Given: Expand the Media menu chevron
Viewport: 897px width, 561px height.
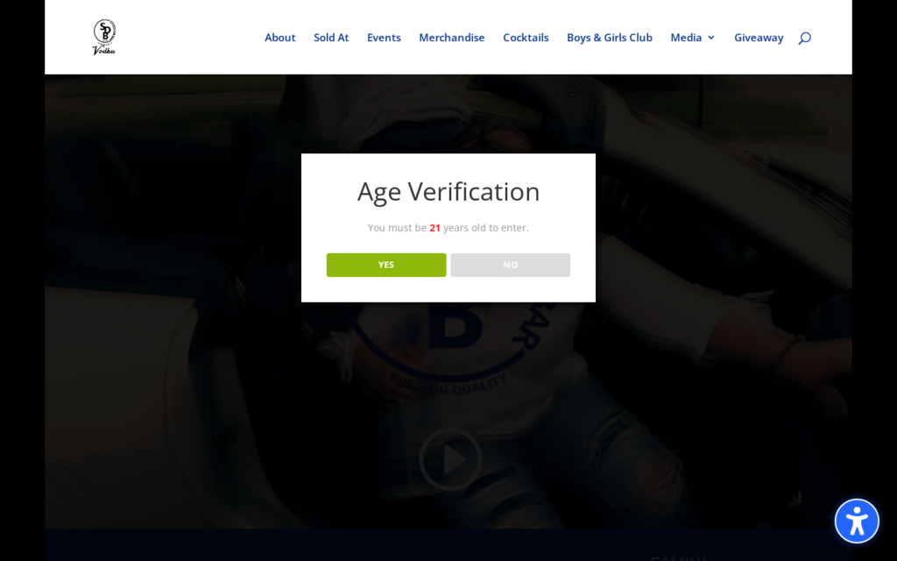Looking at the screenshot, I should point(710,38).
